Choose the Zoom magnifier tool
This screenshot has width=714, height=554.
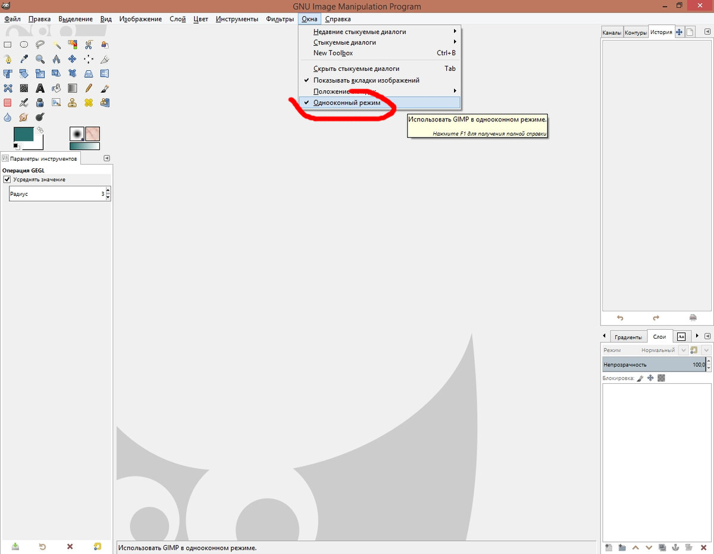point(40,59)
